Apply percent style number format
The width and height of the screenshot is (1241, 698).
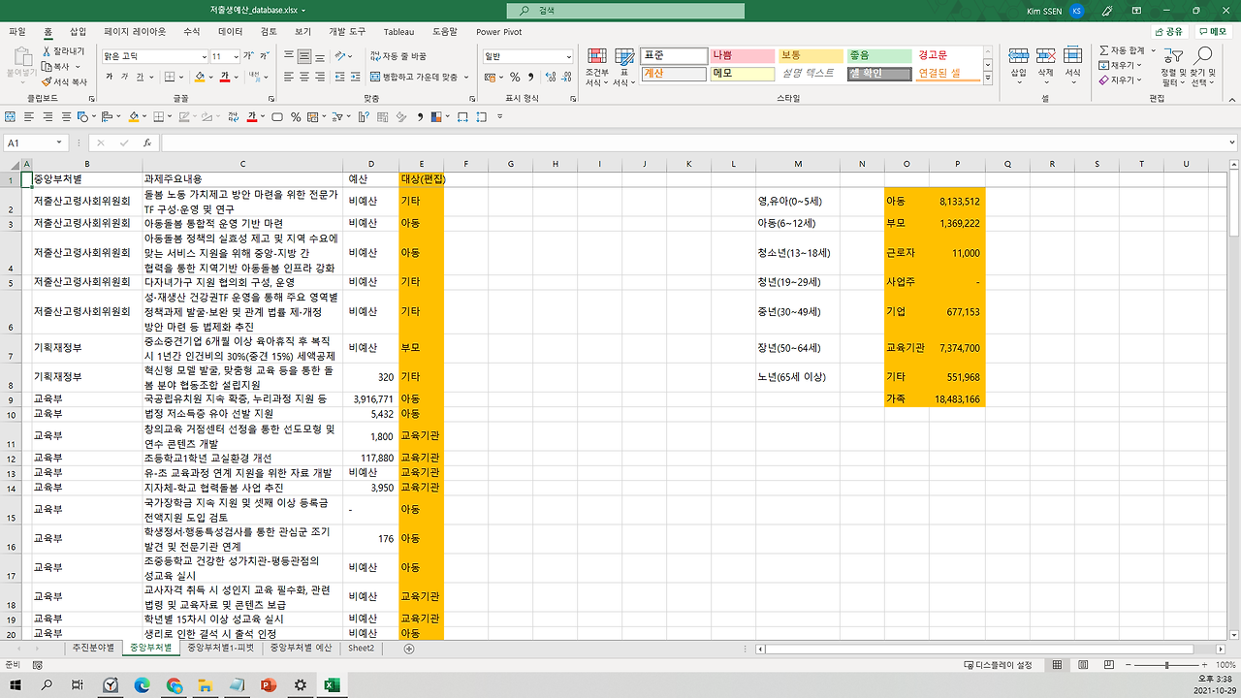coord(515,77)
